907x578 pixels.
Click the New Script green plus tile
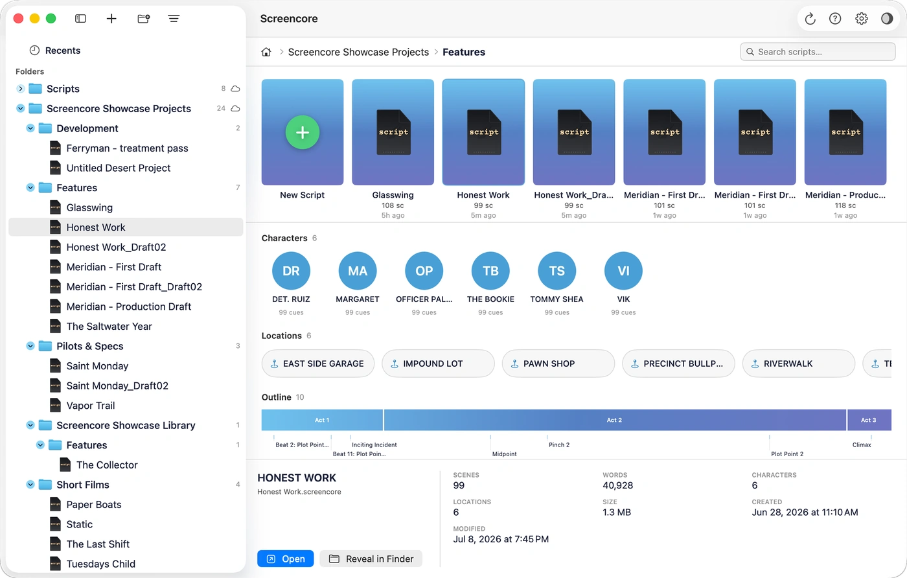tap(303, 132)
